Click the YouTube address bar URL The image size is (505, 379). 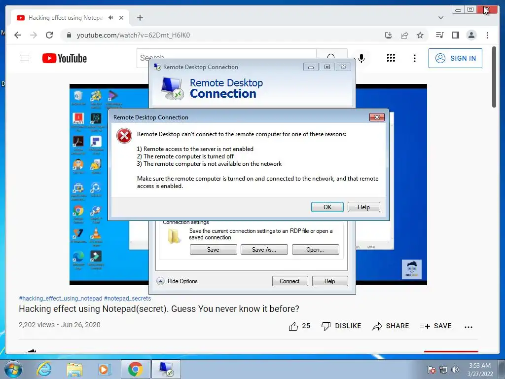pos(133,35)
